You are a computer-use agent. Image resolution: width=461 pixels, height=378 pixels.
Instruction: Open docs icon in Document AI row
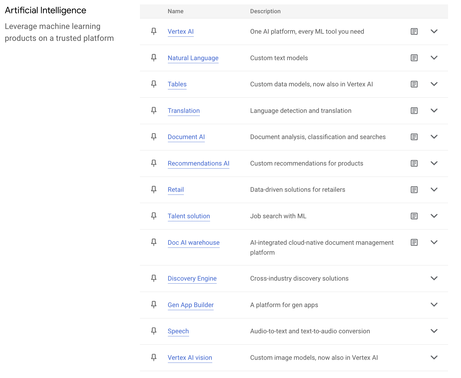[x=414, y=137]
